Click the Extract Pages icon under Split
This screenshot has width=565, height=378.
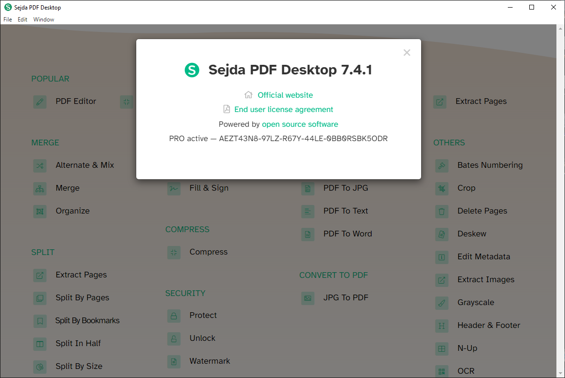tap(40, 276)
